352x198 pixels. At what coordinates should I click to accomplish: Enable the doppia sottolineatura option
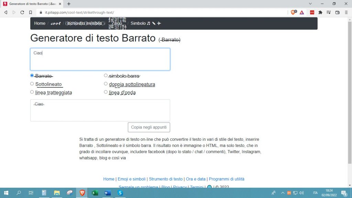click(x=106, y=83)
